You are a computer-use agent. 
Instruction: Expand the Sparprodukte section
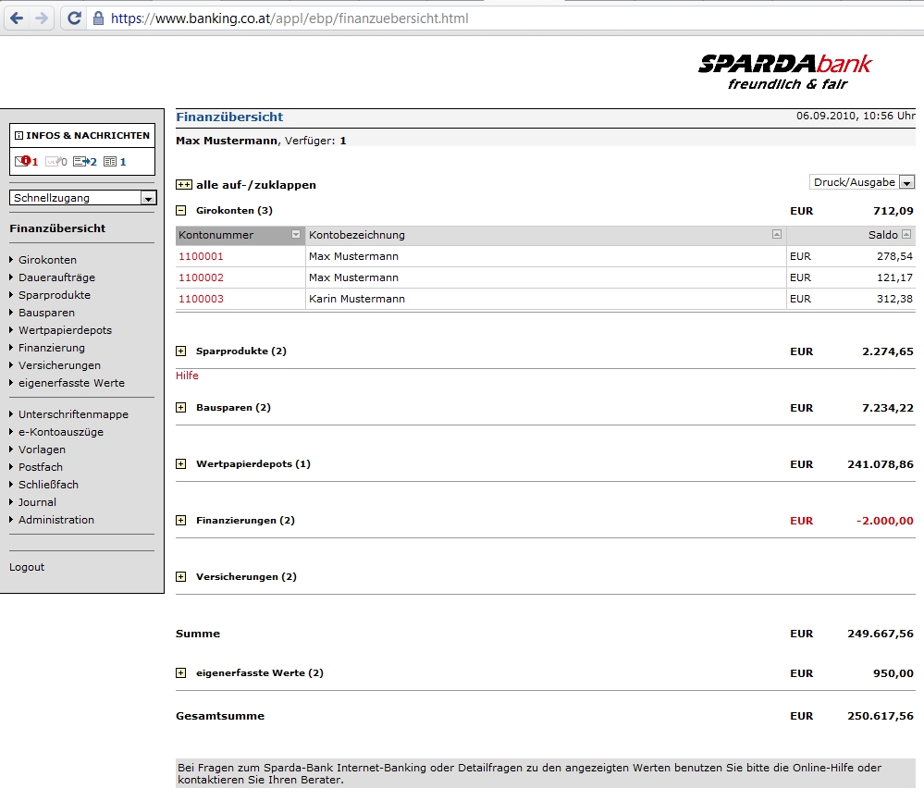click(181, 351)
